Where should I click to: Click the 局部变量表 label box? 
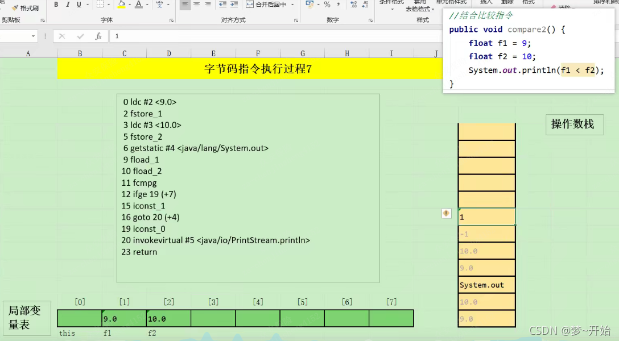point(27,318)
